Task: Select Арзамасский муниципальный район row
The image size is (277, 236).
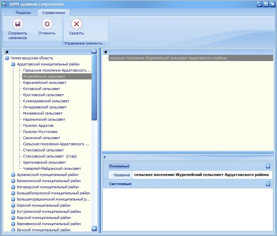Action: click(48, 175)
